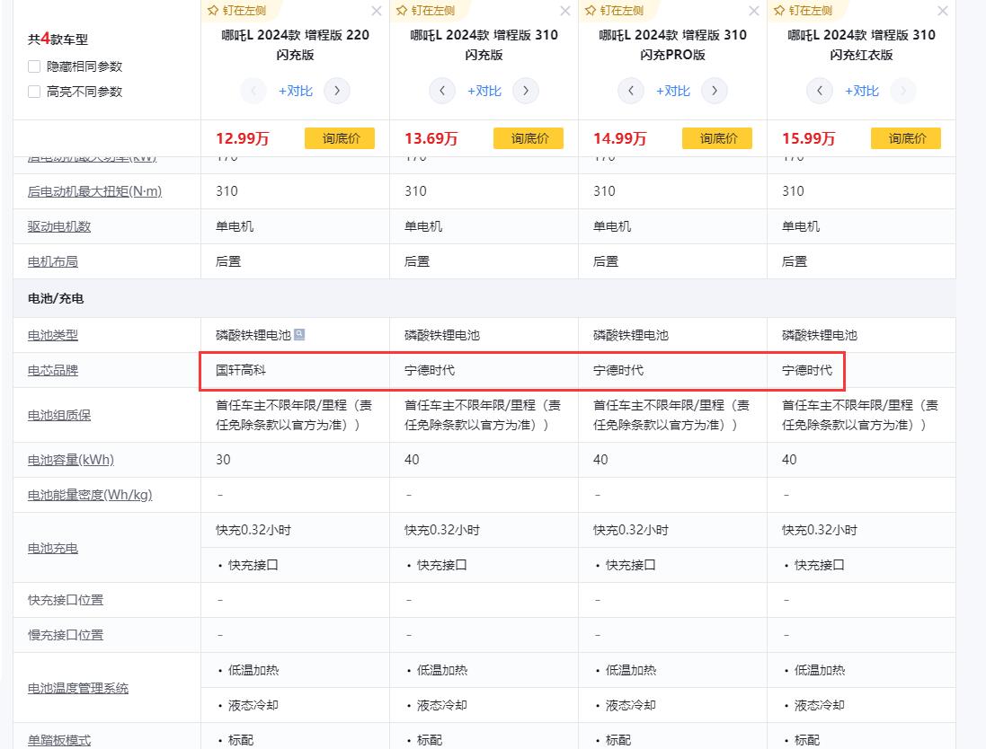Image resolution: width=986 pixels, height=749 pixels.
Task: Click left arrow under 310 闪充红衣版
Action: (820, 91)
